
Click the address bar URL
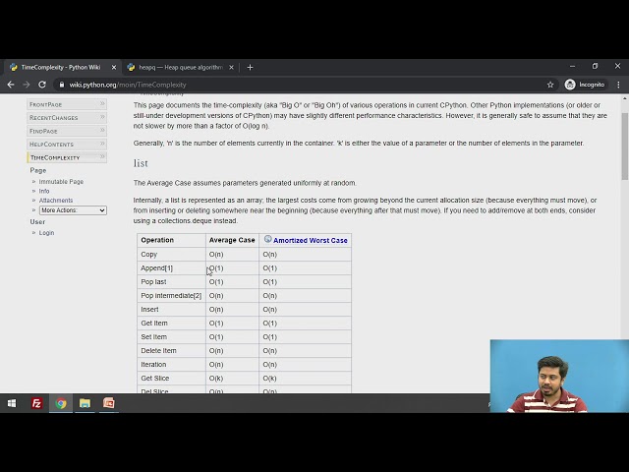[x=128, y=85]
